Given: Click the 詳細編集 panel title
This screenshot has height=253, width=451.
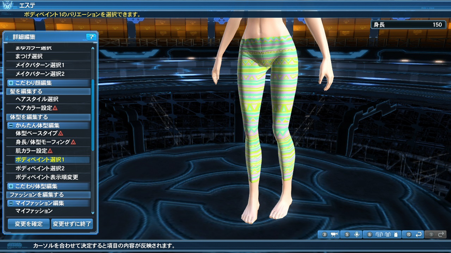Looking at the screenshot, I should coord(24,37).
